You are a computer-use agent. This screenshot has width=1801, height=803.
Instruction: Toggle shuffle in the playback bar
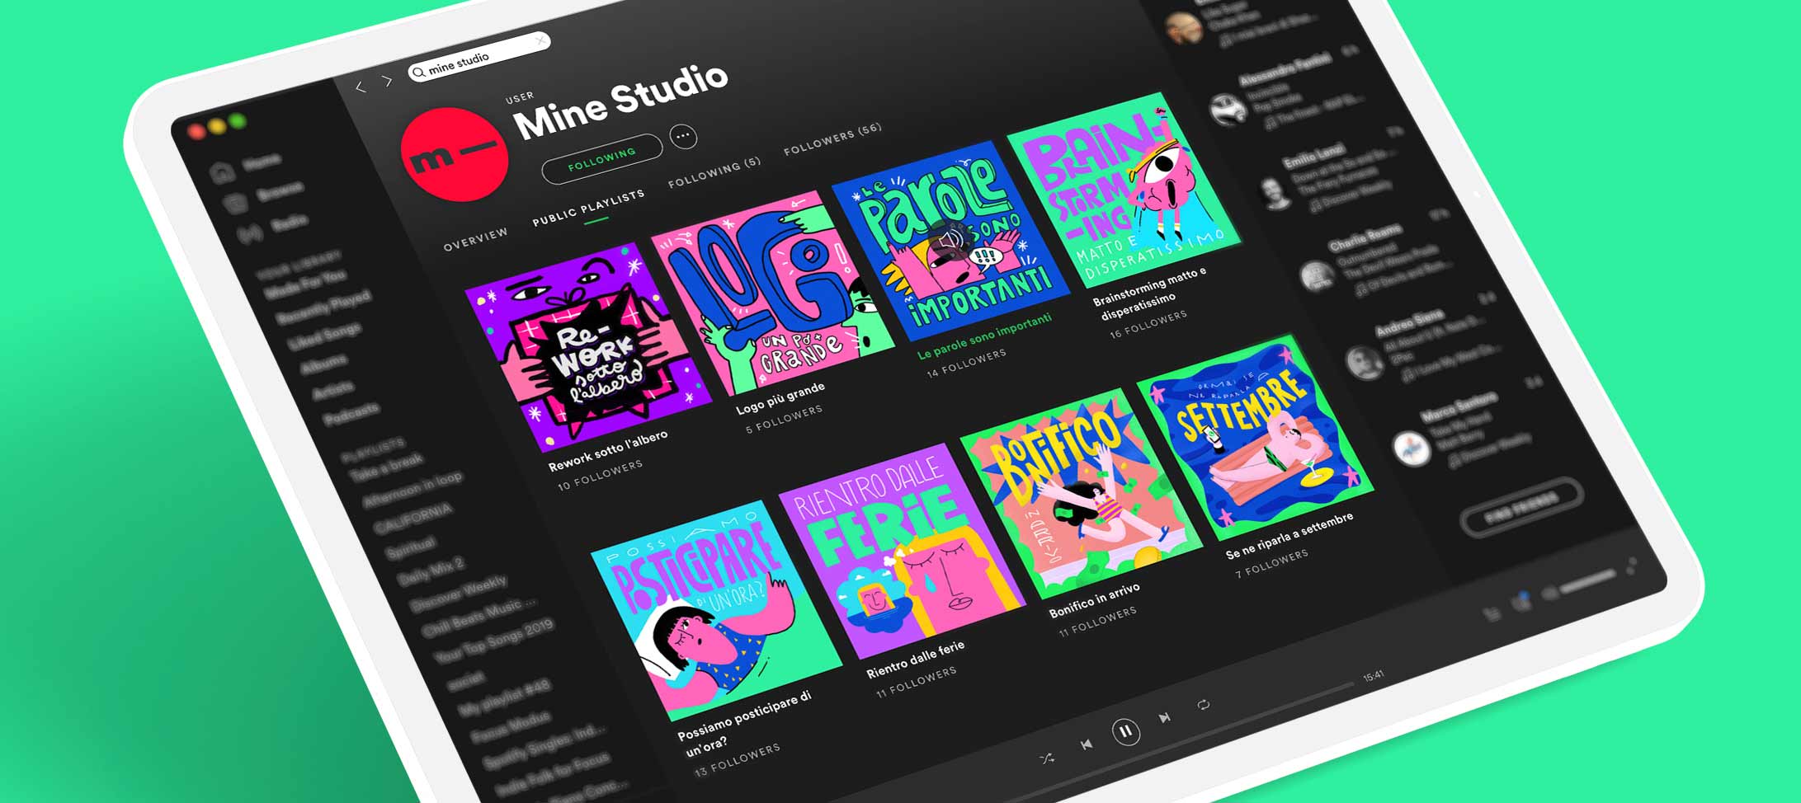[x=1047, y=758]
